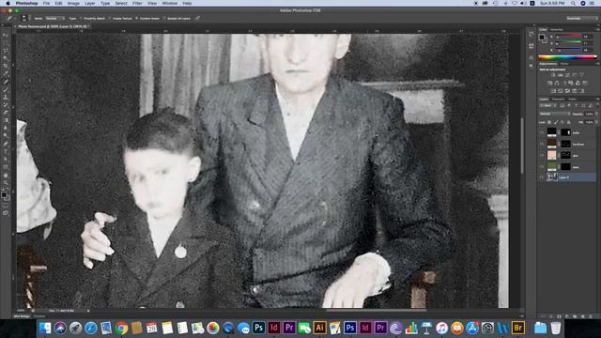The image size is (601, 338).
Task: Select the Eyedropper tool
Action: (x=6, y=73)
